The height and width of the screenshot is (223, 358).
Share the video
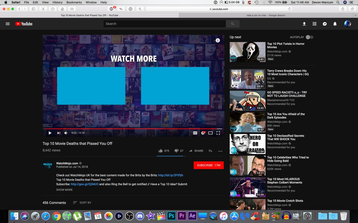click(x=196, y=151)
